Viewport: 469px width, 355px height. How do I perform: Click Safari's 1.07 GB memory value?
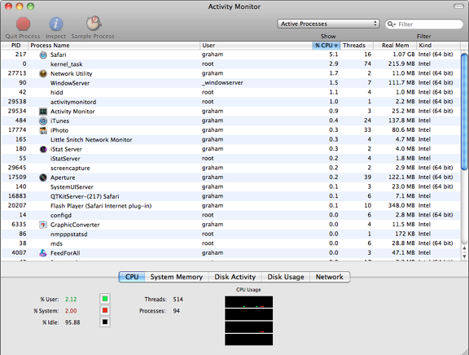coord(404,55)
